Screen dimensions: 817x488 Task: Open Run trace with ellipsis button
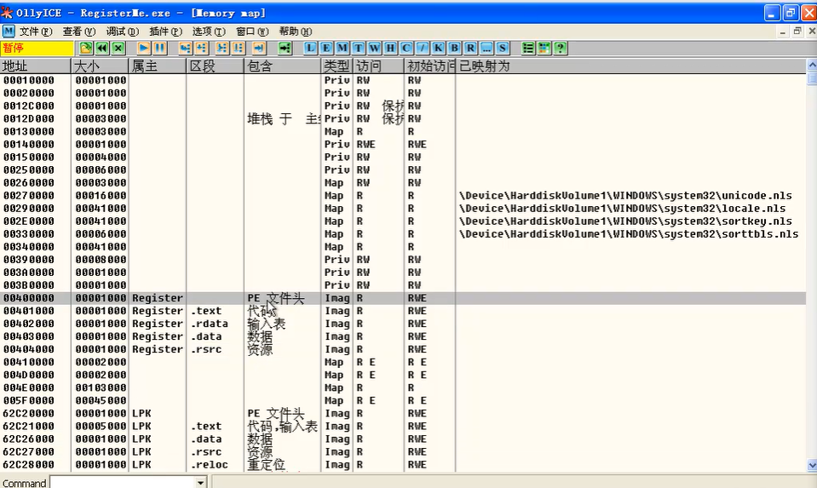point(486,49)
